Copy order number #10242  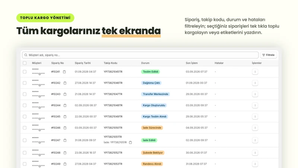click(65, 83)
